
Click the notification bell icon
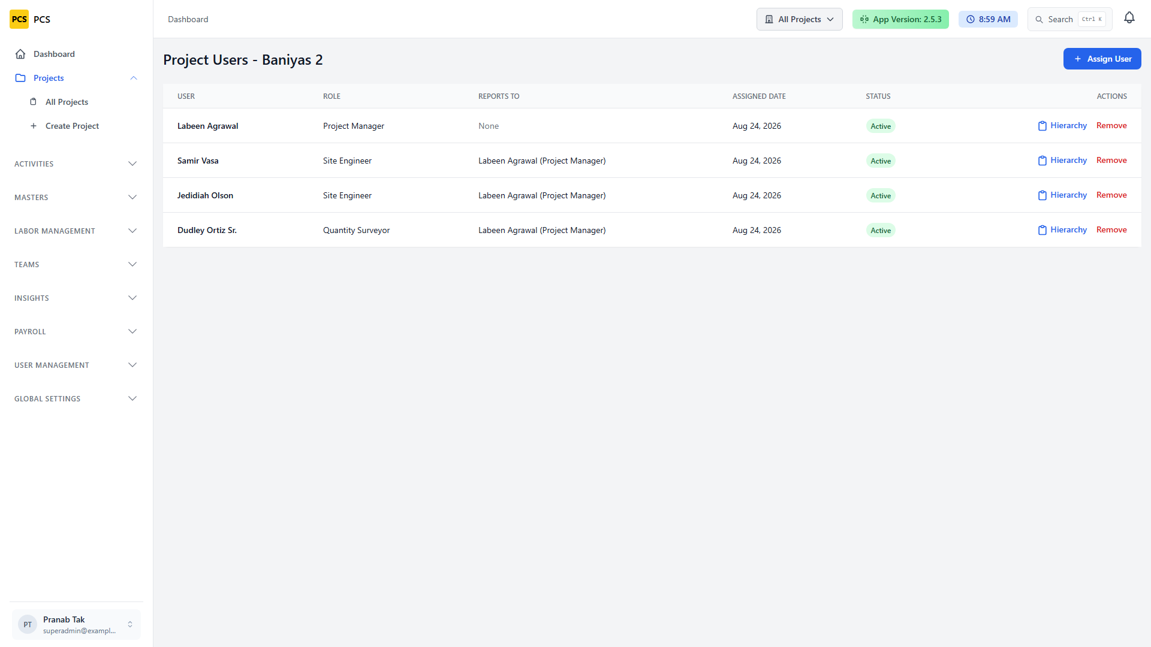(1129, 18)
